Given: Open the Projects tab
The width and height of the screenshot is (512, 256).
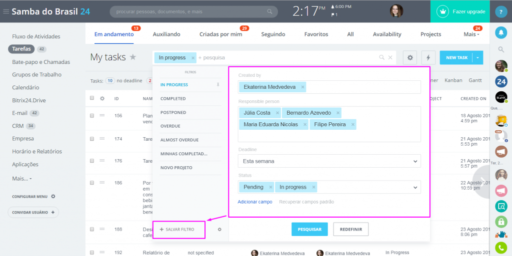Looking at the screenshot, I should coord(430,34).
